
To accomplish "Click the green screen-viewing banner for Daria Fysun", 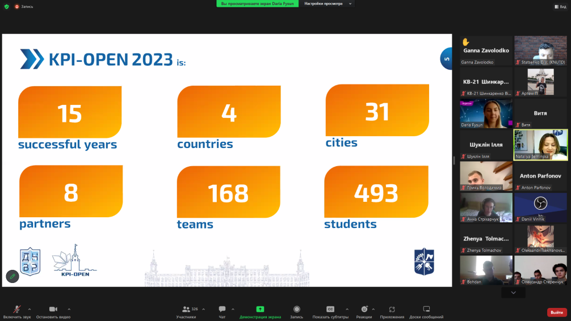I will click(258, 3).
